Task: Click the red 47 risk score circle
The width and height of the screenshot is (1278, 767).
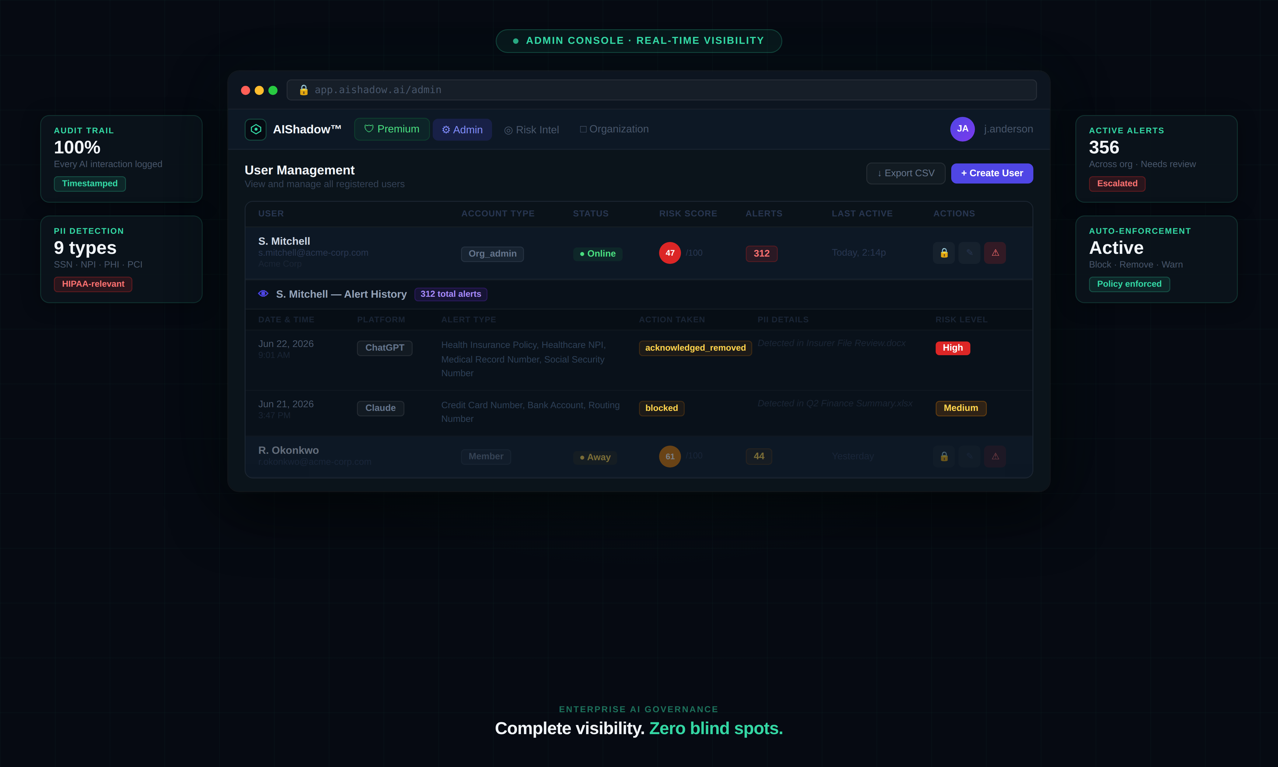Action: [x=669, y=253]
